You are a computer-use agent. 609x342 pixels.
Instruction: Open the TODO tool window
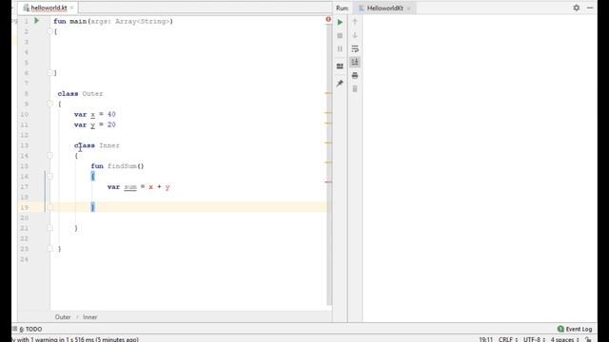click(28, 330)
